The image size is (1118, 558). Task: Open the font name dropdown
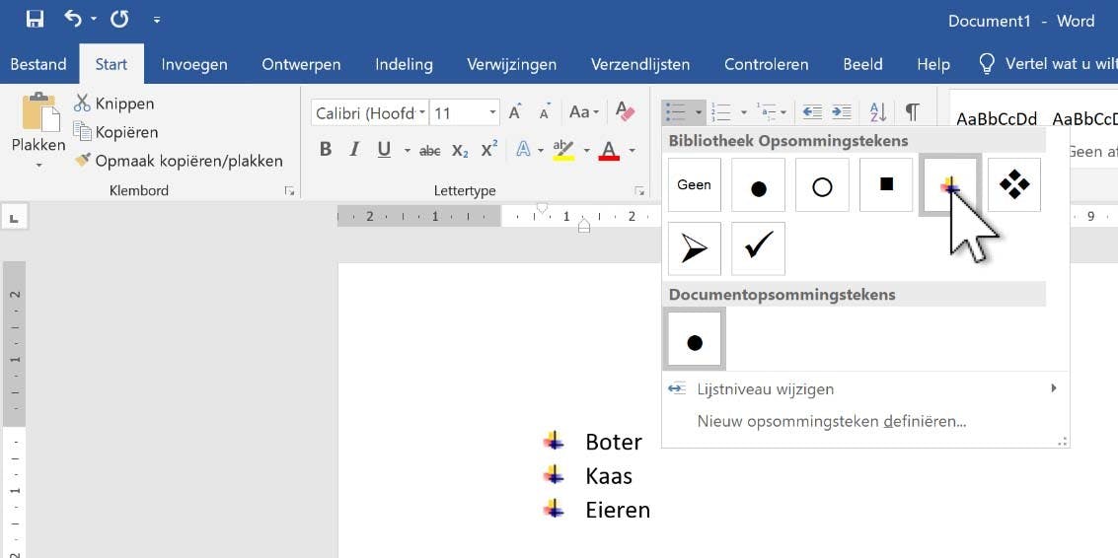pos(422,113)
